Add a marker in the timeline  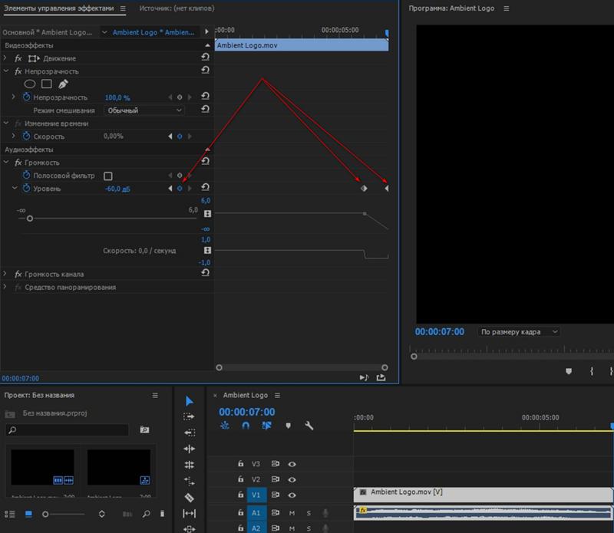[x=289, y=426]
